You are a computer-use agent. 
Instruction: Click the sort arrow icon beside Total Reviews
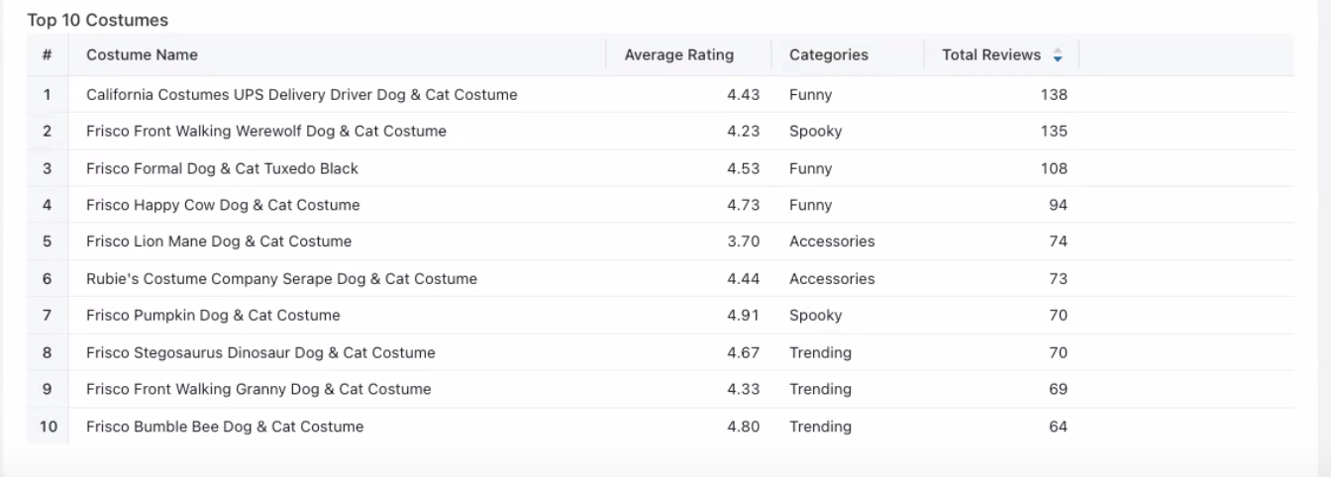(x=1058, y=55)
